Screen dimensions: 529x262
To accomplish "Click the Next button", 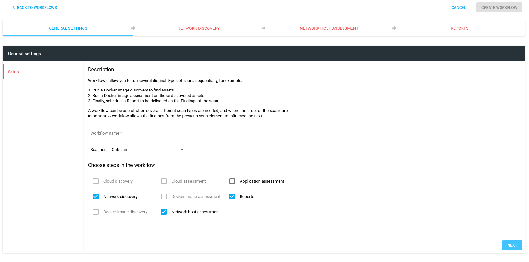I will [512, 245].
